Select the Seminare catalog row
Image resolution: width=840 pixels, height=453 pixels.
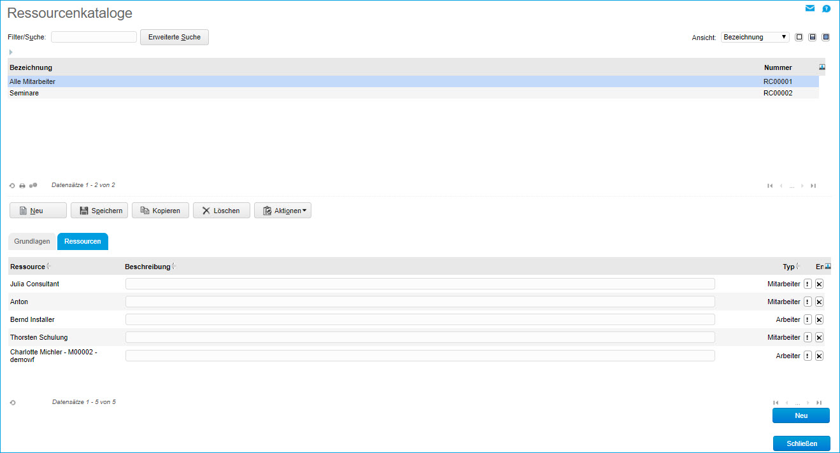[413, 93]
